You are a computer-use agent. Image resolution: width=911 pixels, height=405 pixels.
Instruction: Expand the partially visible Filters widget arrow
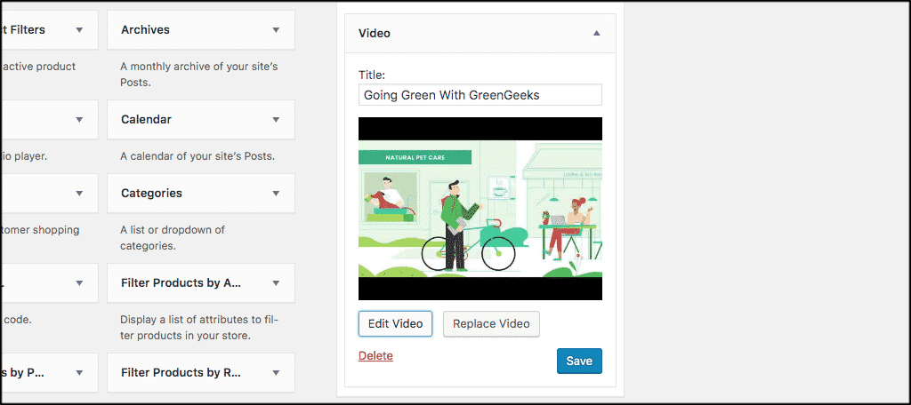coord(79,30)
